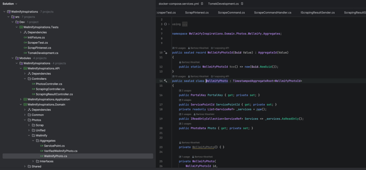
Task: Select VerifiedWellmifyPhoto.cs in the solution tree
Action: (61, 151)
